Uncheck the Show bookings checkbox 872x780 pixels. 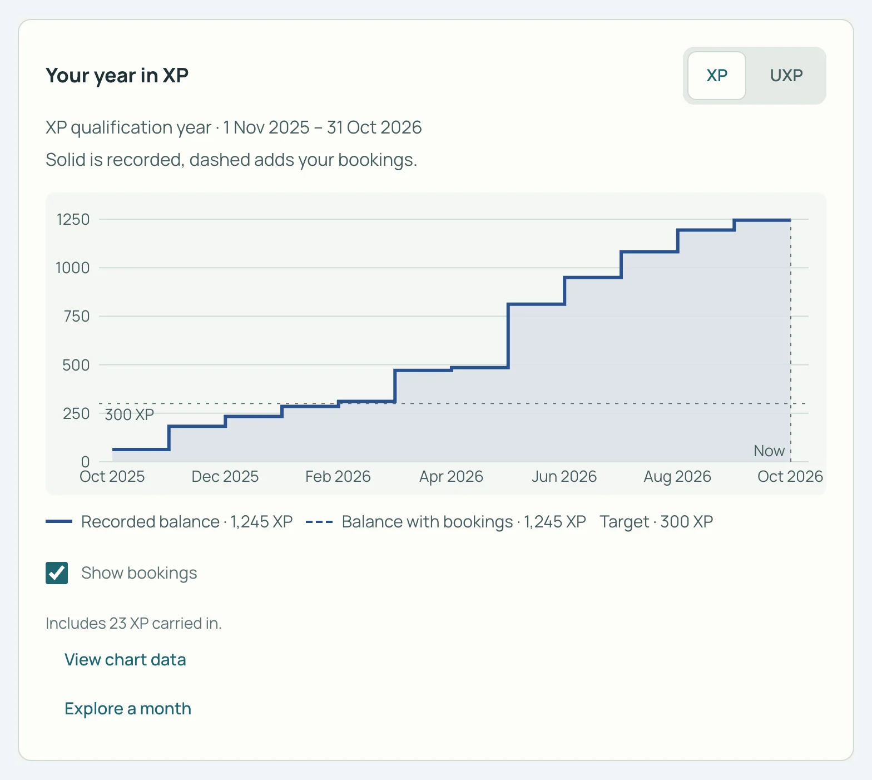pos(57,573)
